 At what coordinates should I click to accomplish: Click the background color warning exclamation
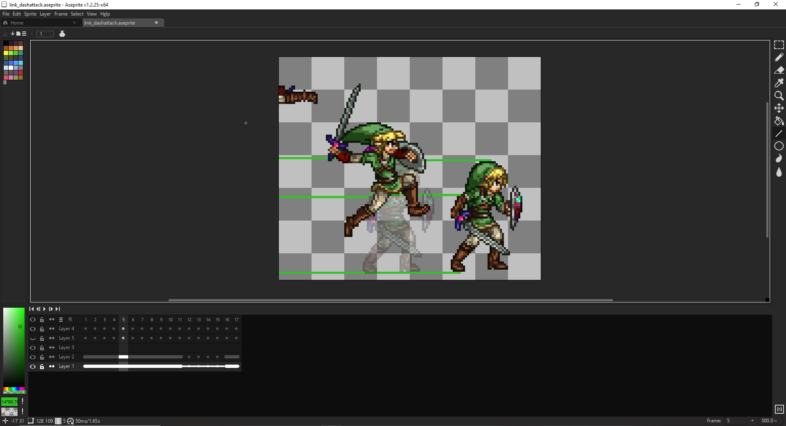[23, 411]
